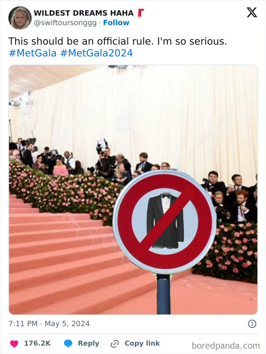Click the boredpanda.com watermark
This screenshot has height=354, width=266.
tap(226, 346)
